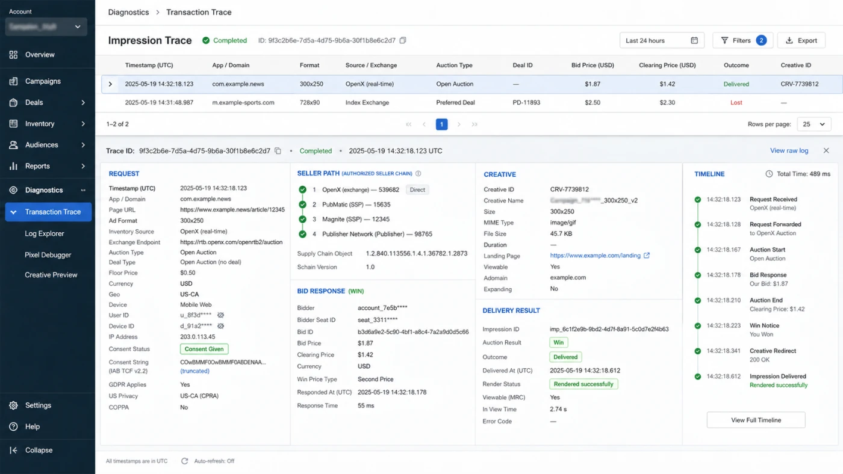843x474 pixels.
Task: Expand the Deals submenu
Action: [83, 103]
